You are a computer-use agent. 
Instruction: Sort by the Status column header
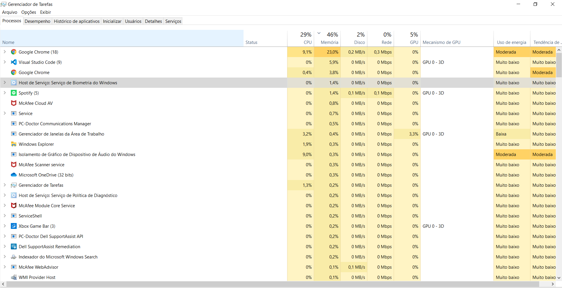click(265, 38)
